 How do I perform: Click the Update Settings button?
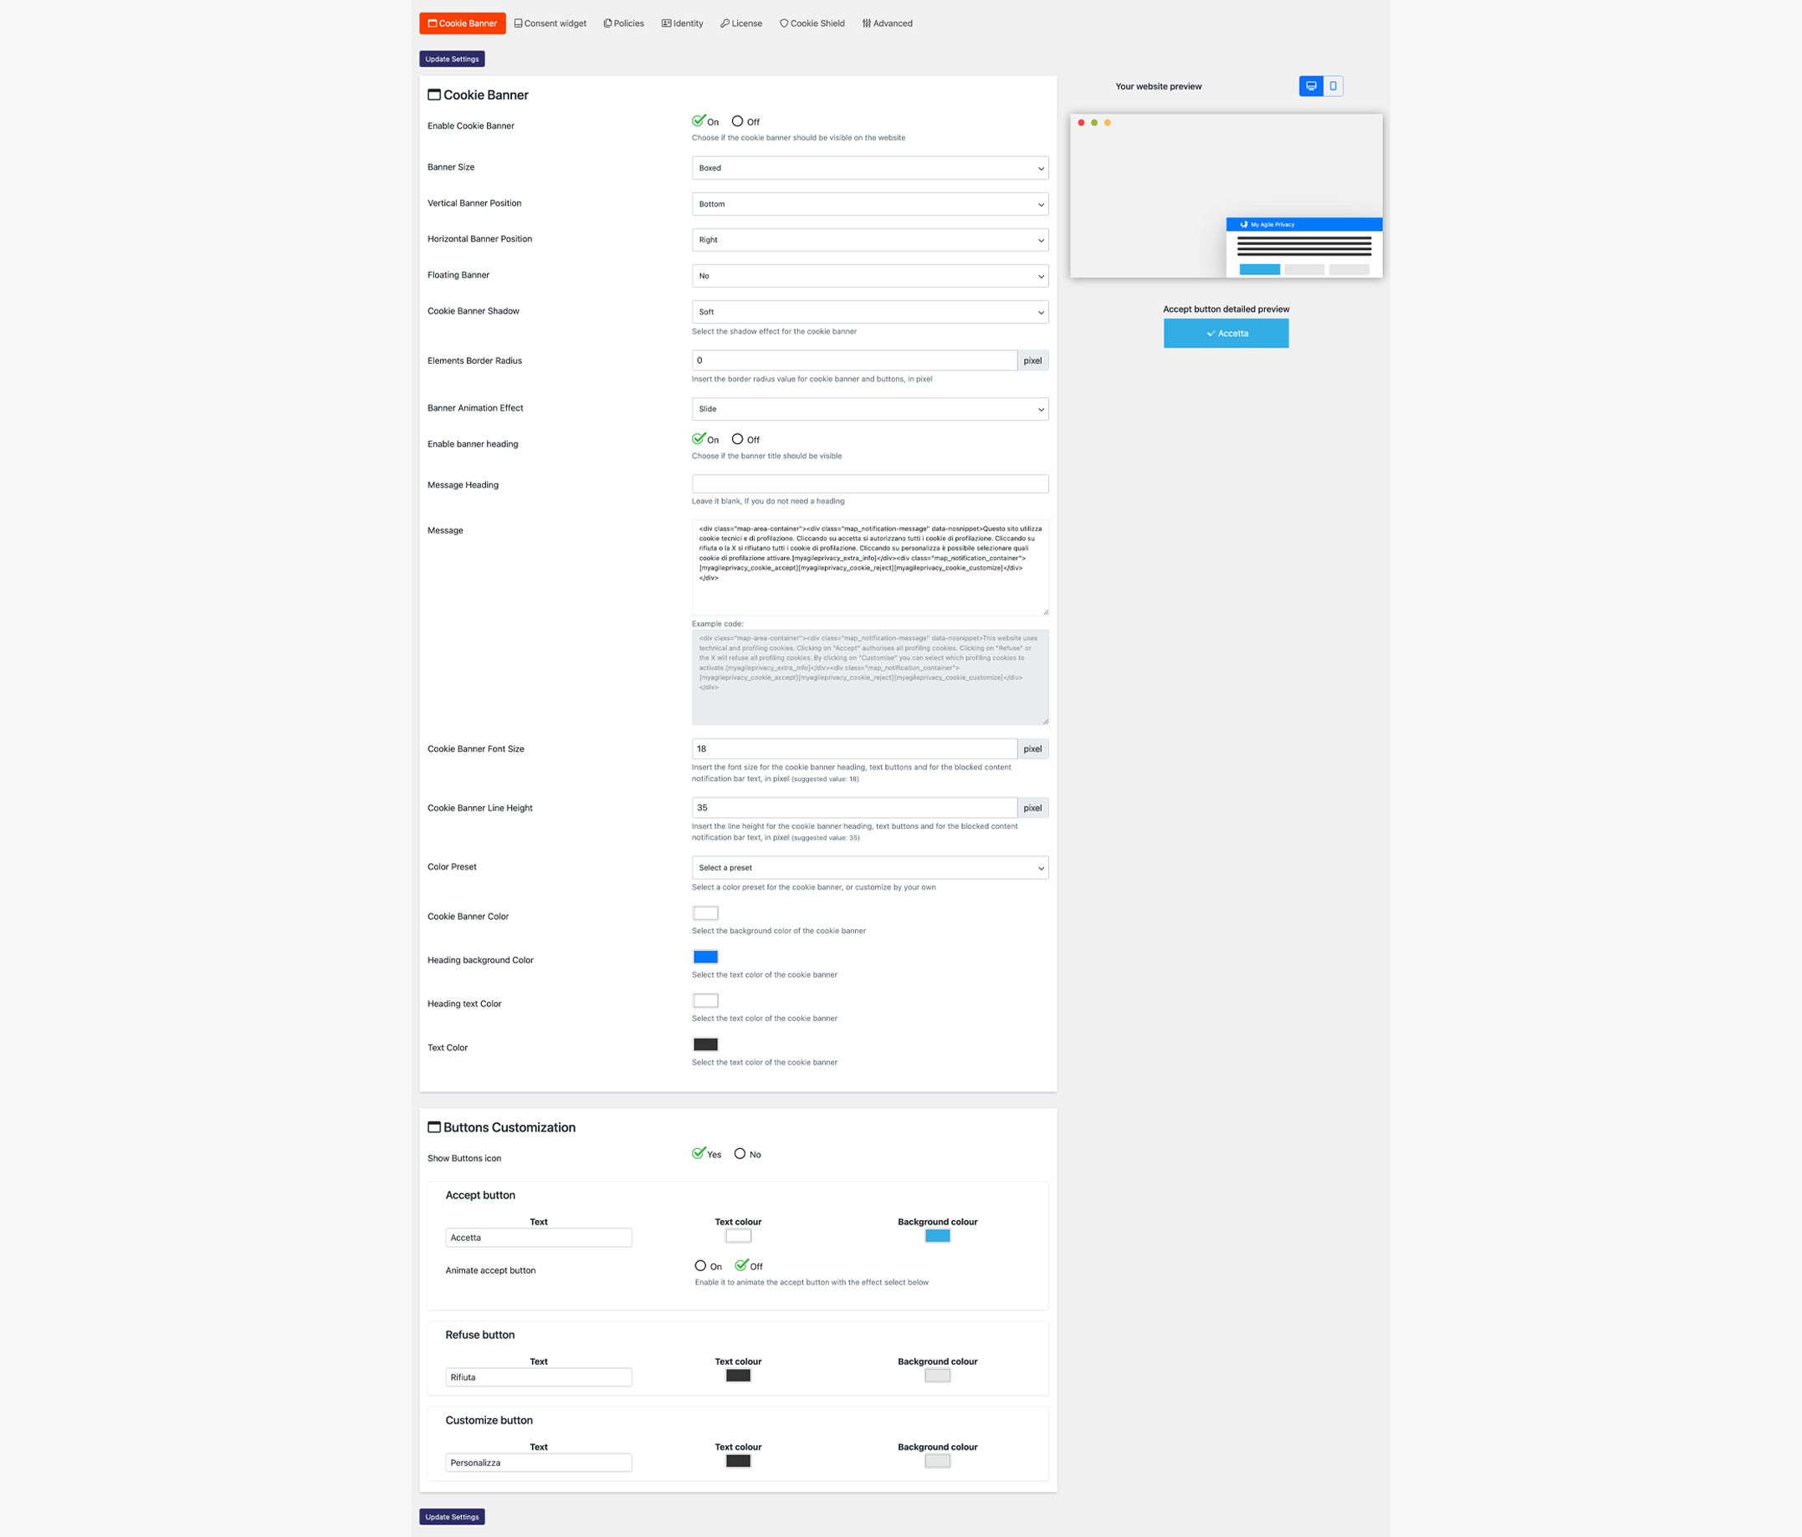coord(453,58)
